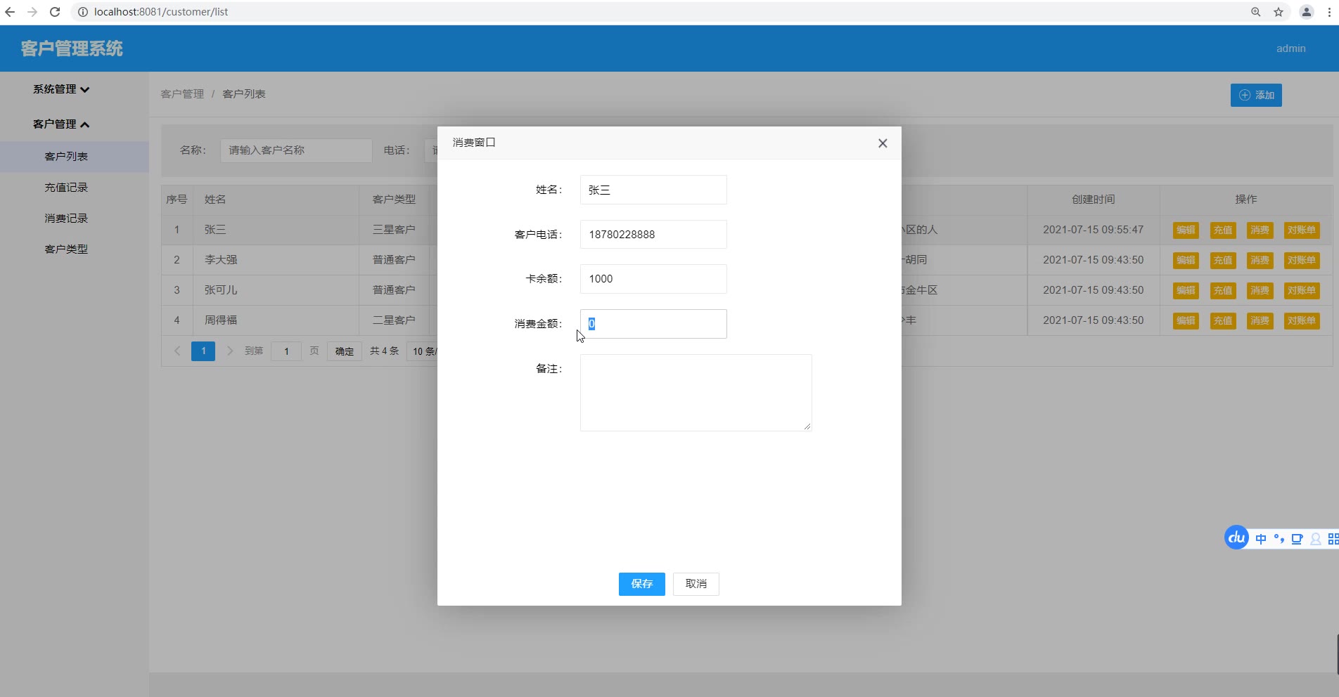The width and height of the screenshot is (1339, 697).
Task: Open the browser profile avatar icon
Action: [x=1306, y=12]
